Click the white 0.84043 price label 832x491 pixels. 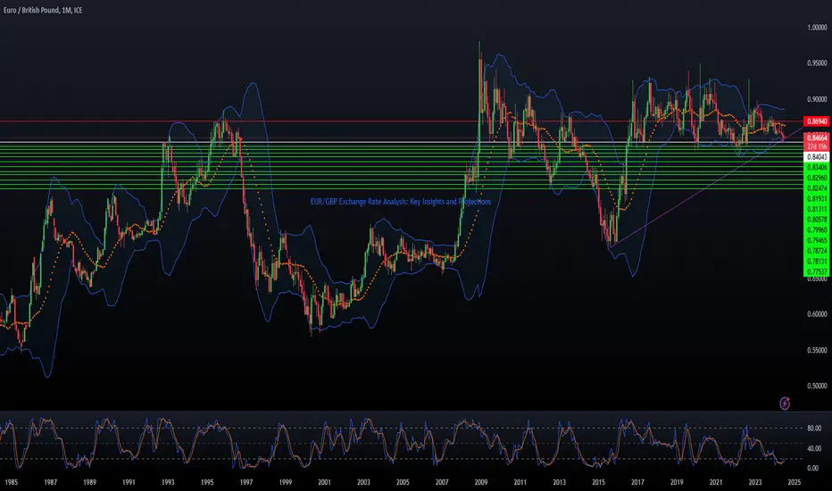(817, 157)
